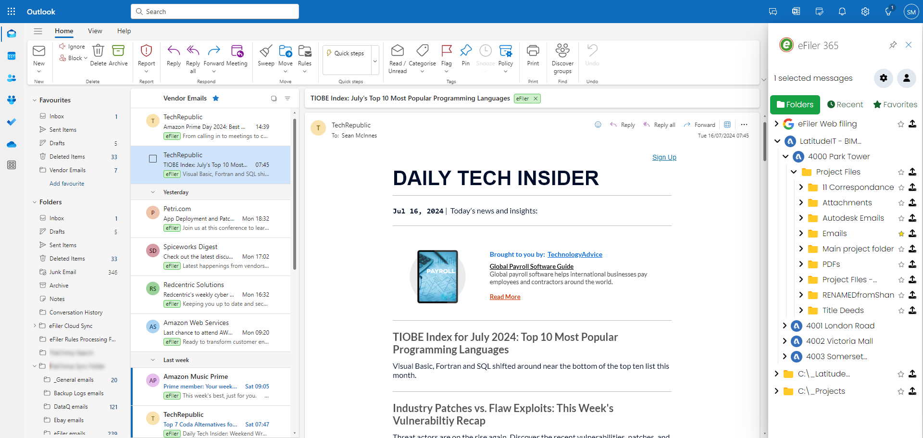Expand the 4001 London Road project
Image resolution: width=923 pixels, height=438 pixels.
click(785, 326)
